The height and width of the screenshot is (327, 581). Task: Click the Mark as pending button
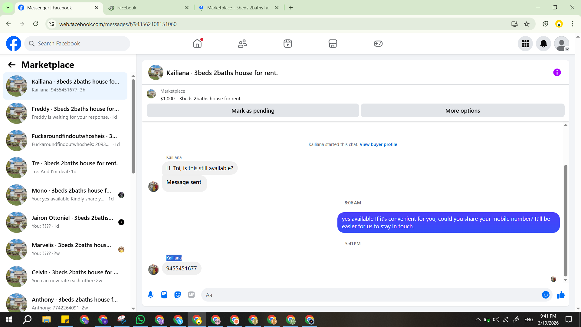click(x=253, y=111)
